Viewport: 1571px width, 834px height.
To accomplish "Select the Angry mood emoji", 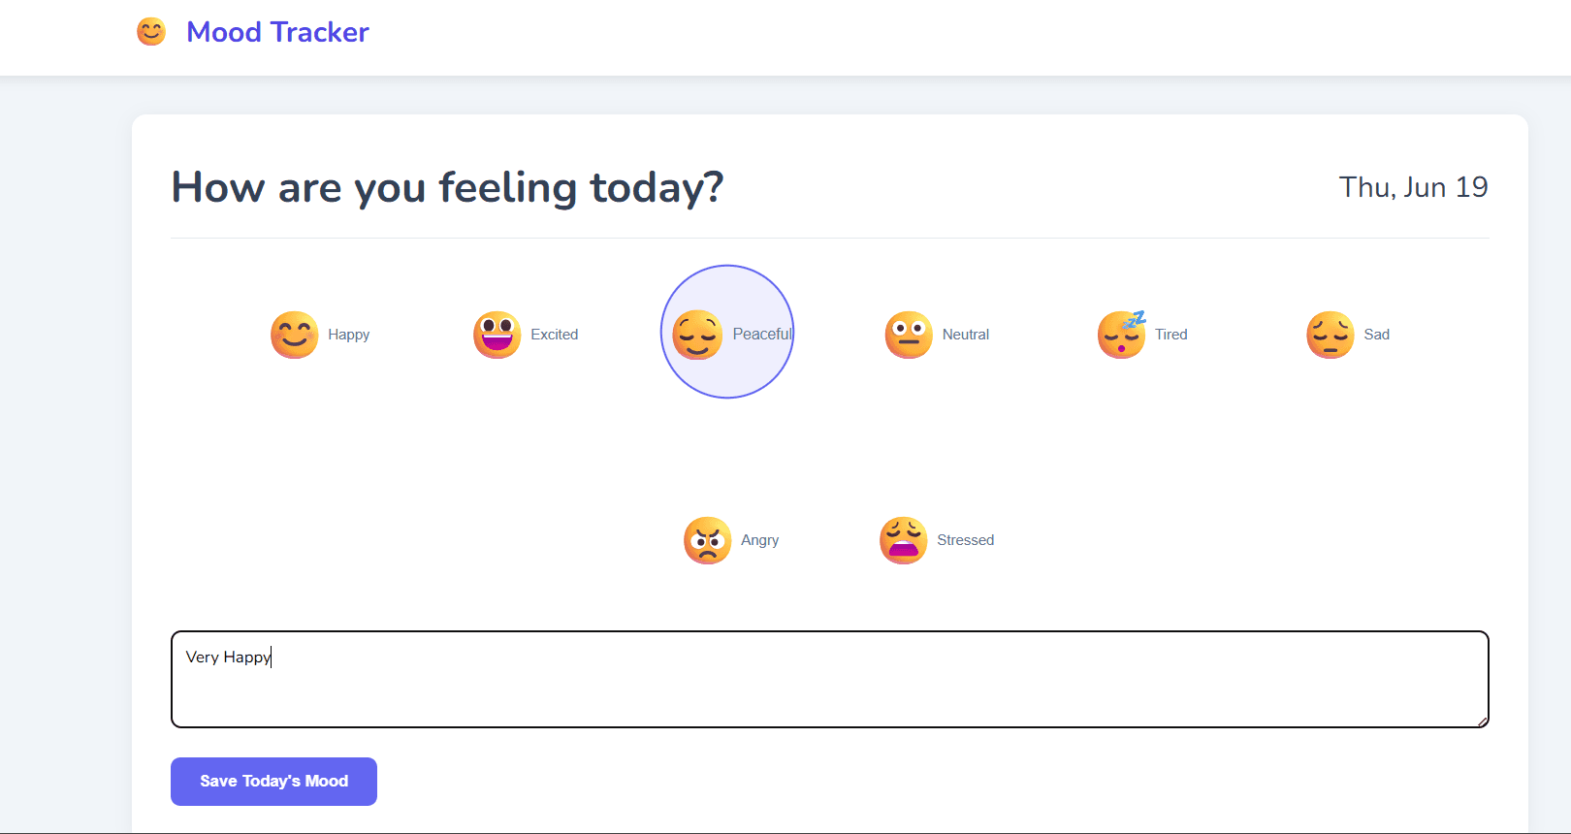I will click(x=708, y=540).
